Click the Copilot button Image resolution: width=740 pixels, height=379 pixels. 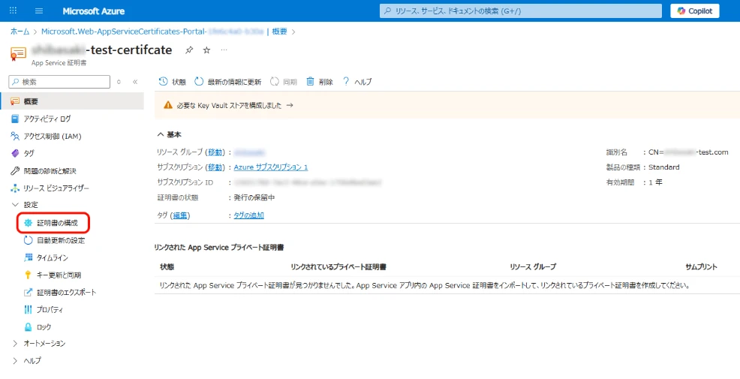pos(694,11)
